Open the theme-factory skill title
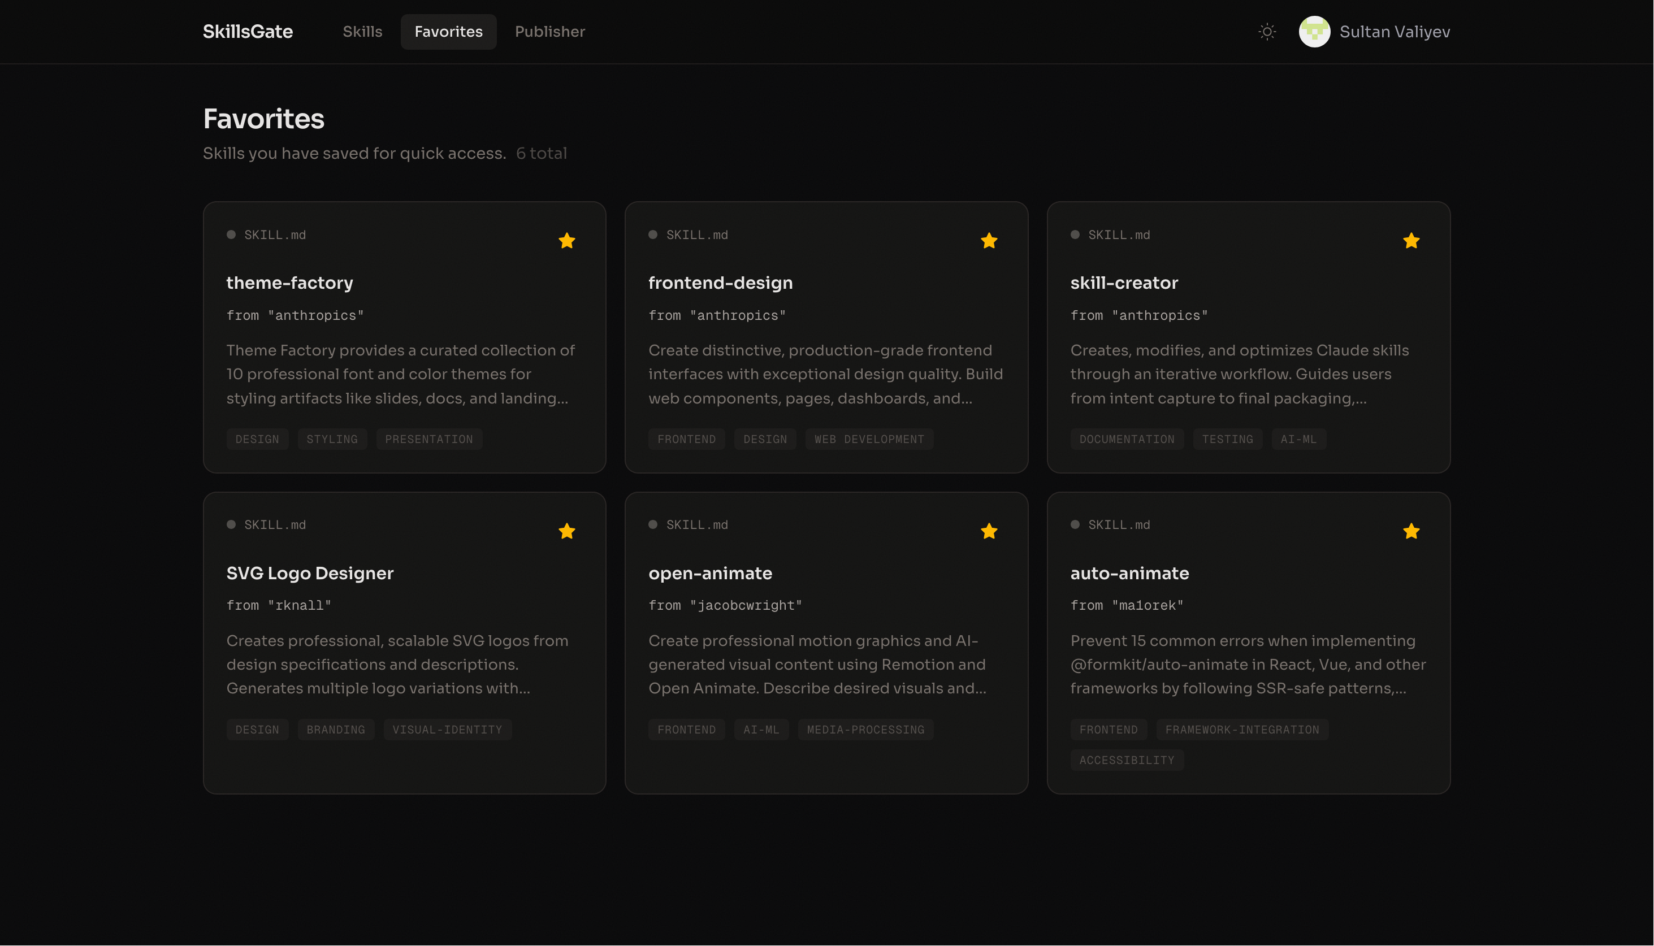The width and height of the screenshot is (1654, 946). click(290, 283)
